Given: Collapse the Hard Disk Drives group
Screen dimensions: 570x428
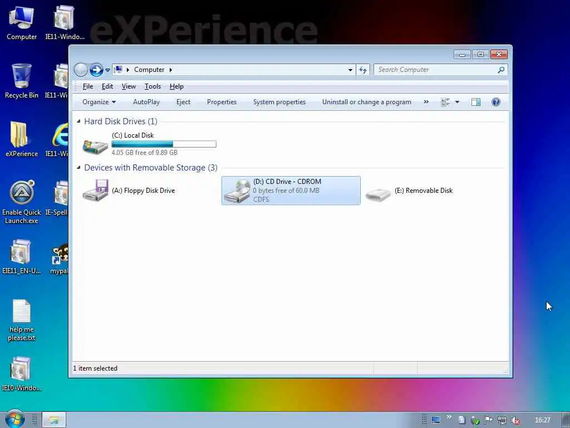Looking at the screenshot, I should [78, 121].
